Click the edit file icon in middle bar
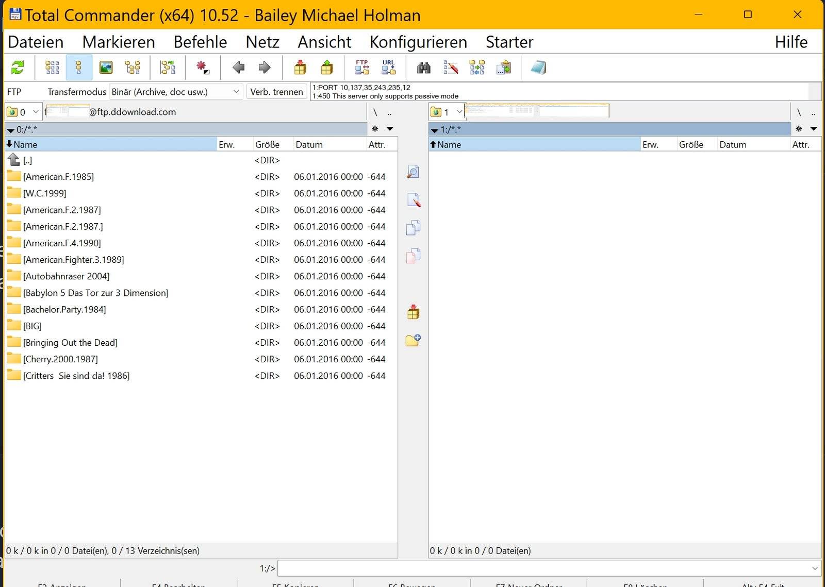Image resolution: width=825 pixels, height=587 pixels. tap(413, 199)
